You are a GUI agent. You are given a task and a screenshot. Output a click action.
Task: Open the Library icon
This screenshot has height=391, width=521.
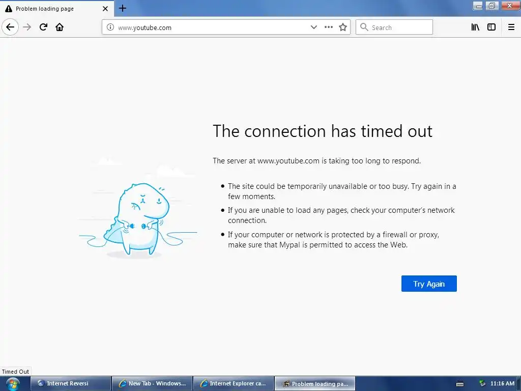click(x=475, y=27)
